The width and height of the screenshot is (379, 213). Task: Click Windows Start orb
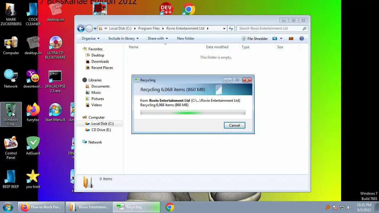click(x=8, y=207)
